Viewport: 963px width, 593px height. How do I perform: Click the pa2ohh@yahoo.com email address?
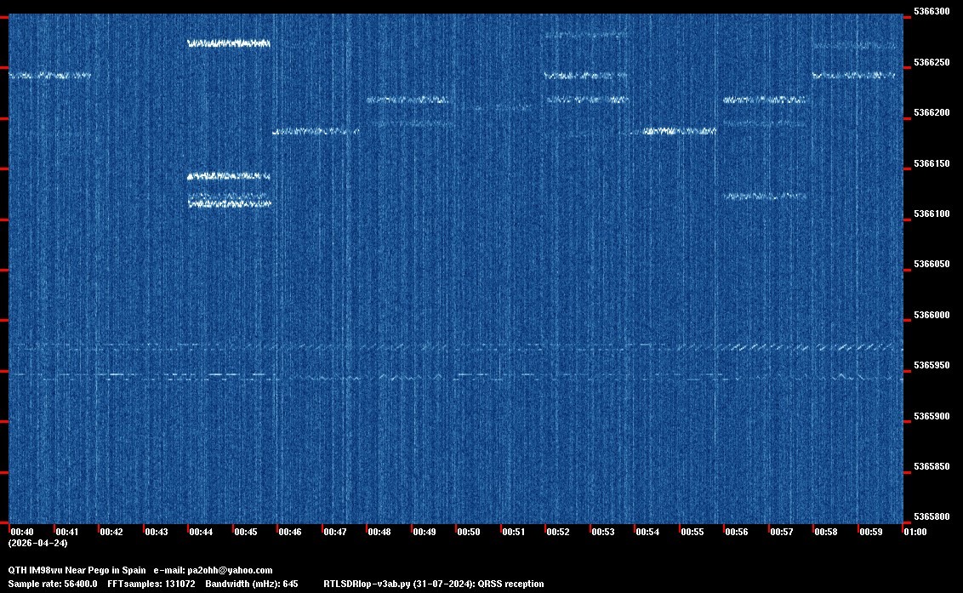[x=230, y=570]
